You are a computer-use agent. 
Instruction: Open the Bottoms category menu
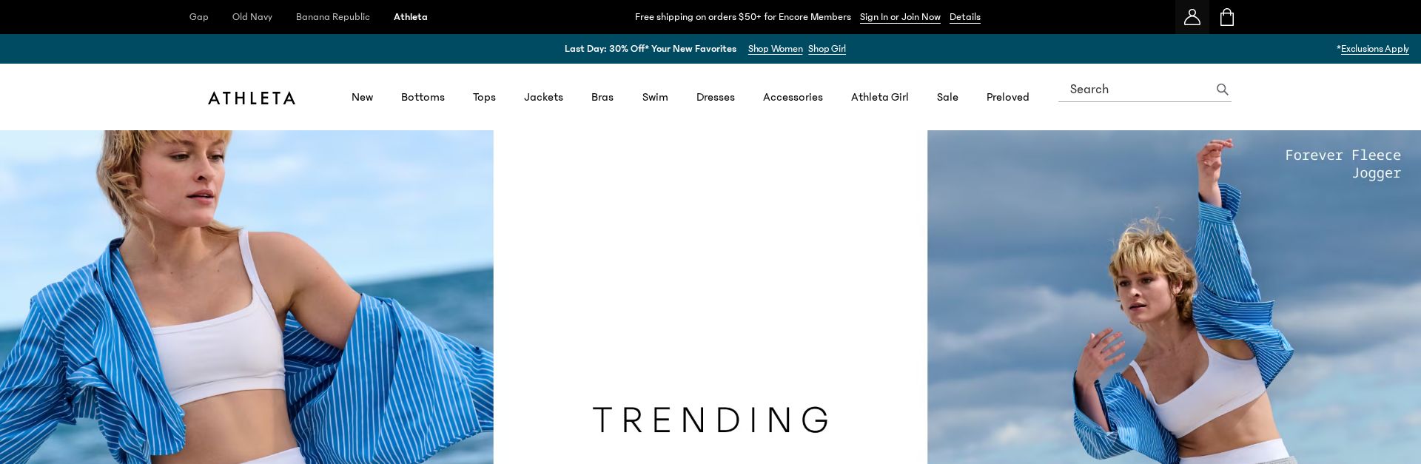pyautogui.click(x=423, y=97)
